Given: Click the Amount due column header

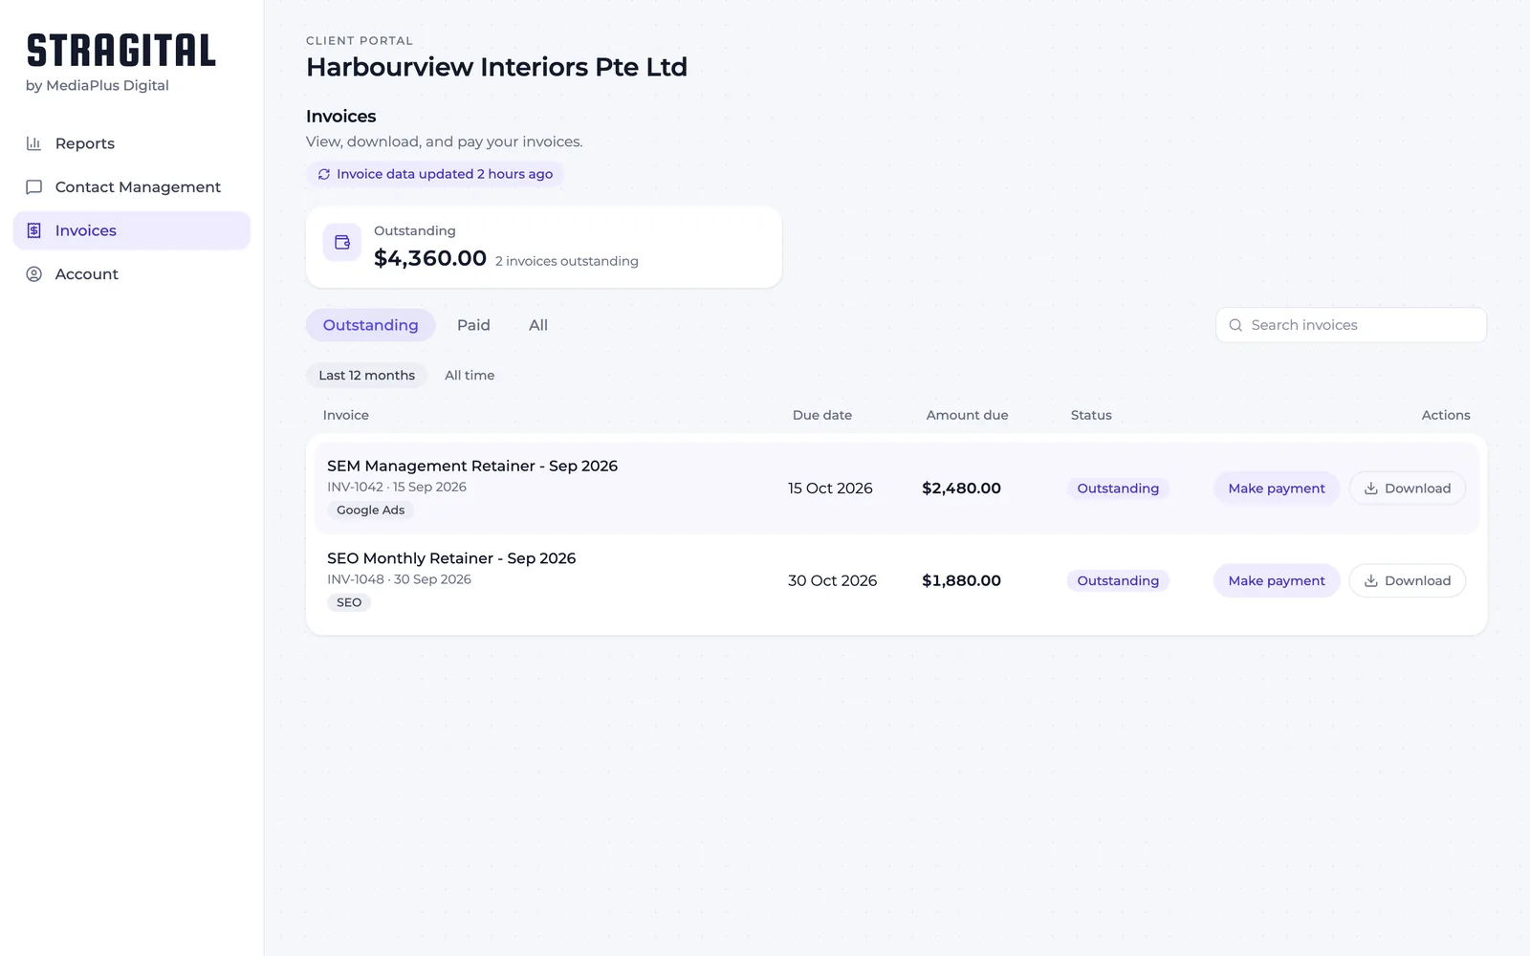Looking at the screenshot, I should (x=967, y=416).
